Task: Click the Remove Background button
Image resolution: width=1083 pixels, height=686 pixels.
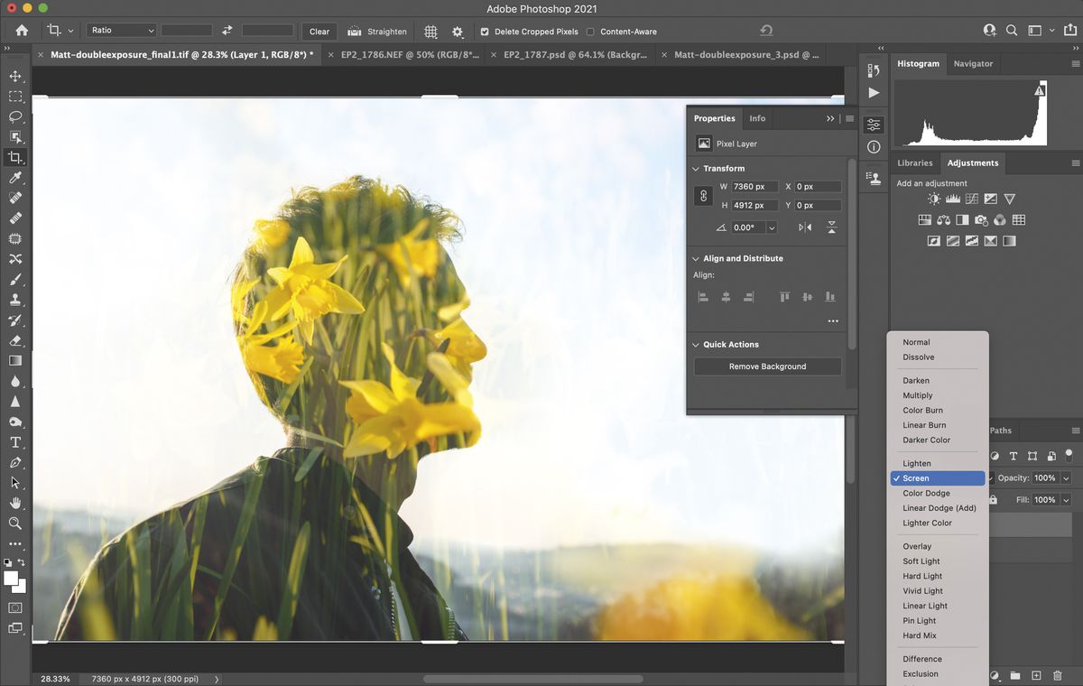Action: pos(766,366)
